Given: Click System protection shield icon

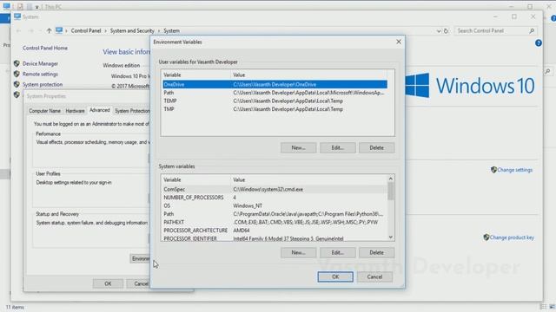Looking at the screenshot, I should [x=17, y=85].
